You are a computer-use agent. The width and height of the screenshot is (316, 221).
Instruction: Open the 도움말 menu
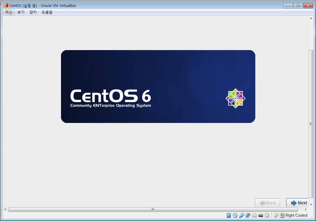47,12
